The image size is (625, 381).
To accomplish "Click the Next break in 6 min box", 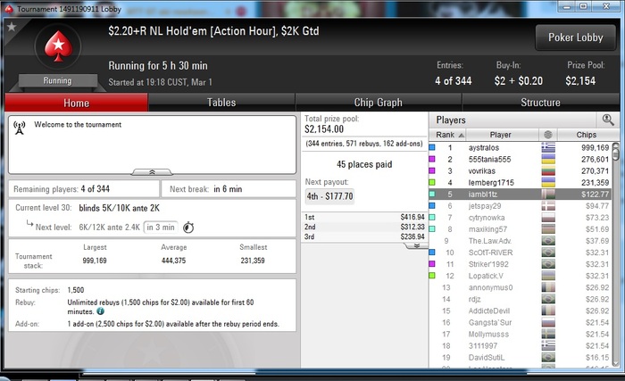I will [229, 189].
